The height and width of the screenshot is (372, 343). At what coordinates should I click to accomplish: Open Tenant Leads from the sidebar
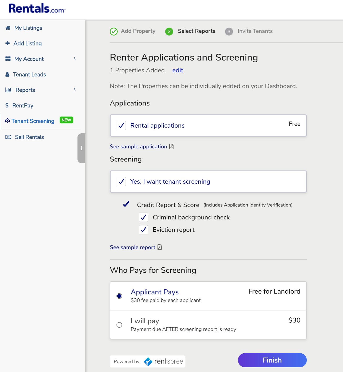pos(29,74)
